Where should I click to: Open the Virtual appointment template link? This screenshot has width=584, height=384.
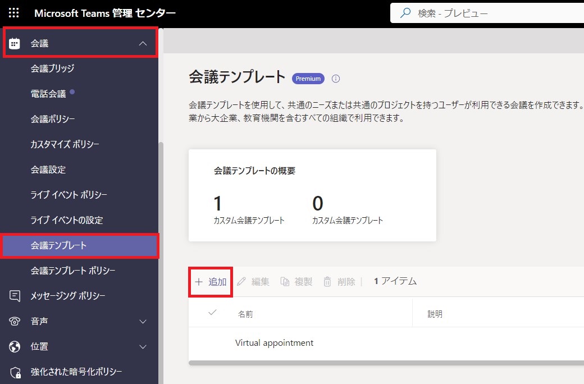(x=274, y=342)
